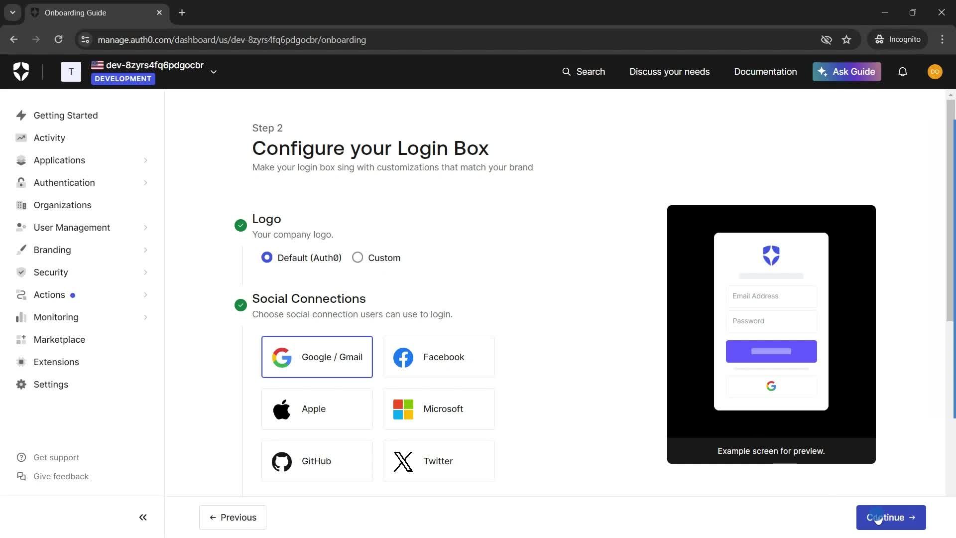The width and height of the screenshot is (956, 538).
Task: Bookmark this page with star icon
Action: pyautogui.click(x=846, y=40)
